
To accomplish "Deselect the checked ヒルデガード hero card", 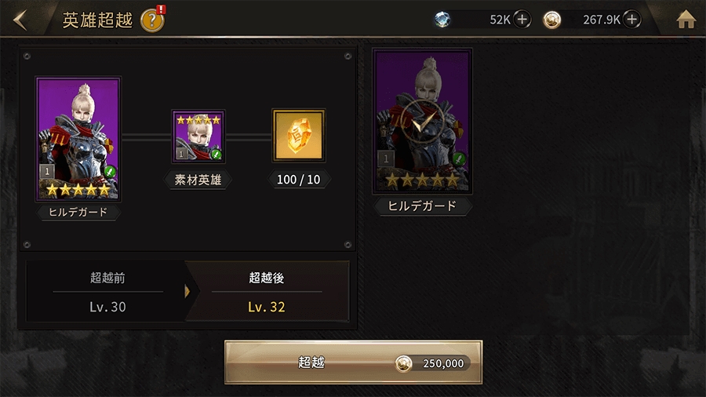I will pyautogui.click(x=422, y=121).
